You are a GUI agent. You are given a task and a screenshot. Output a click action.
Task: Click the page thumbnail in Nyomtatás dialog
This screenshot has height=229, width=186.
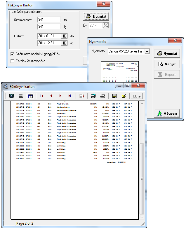120,72
